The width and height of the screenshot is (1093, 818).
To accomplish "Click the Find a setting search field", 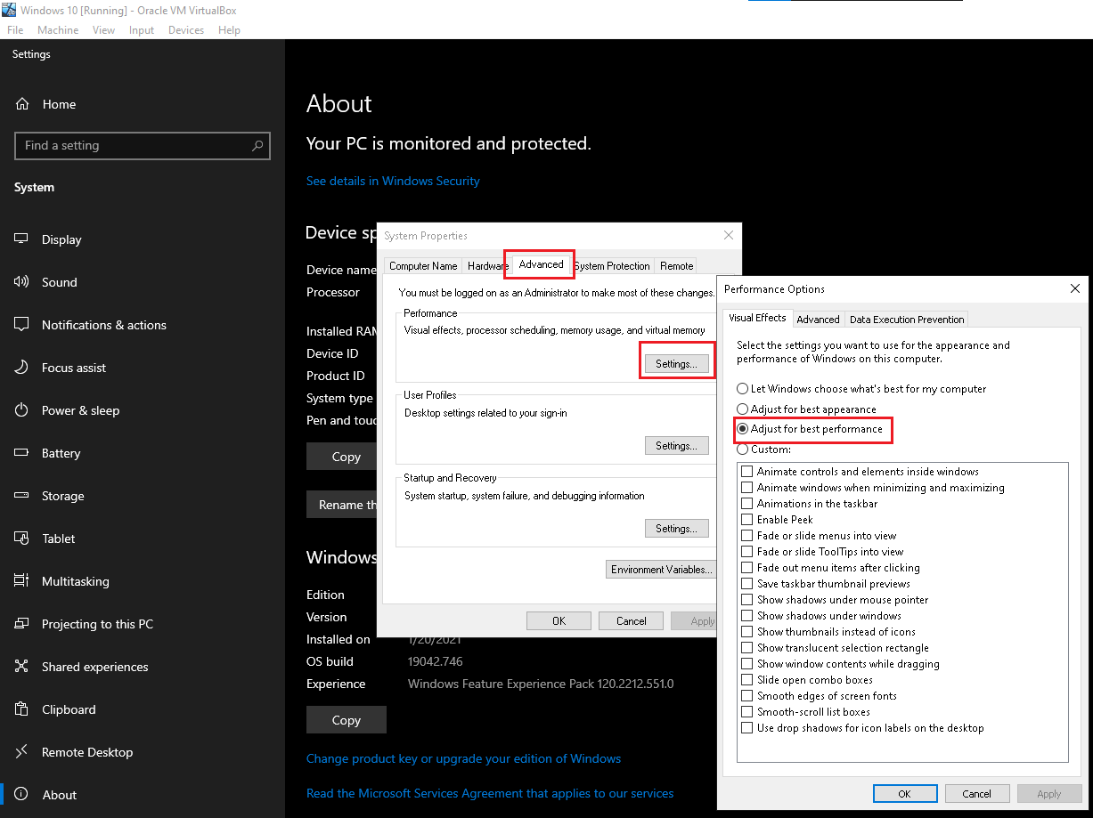I will coord(143,146).
